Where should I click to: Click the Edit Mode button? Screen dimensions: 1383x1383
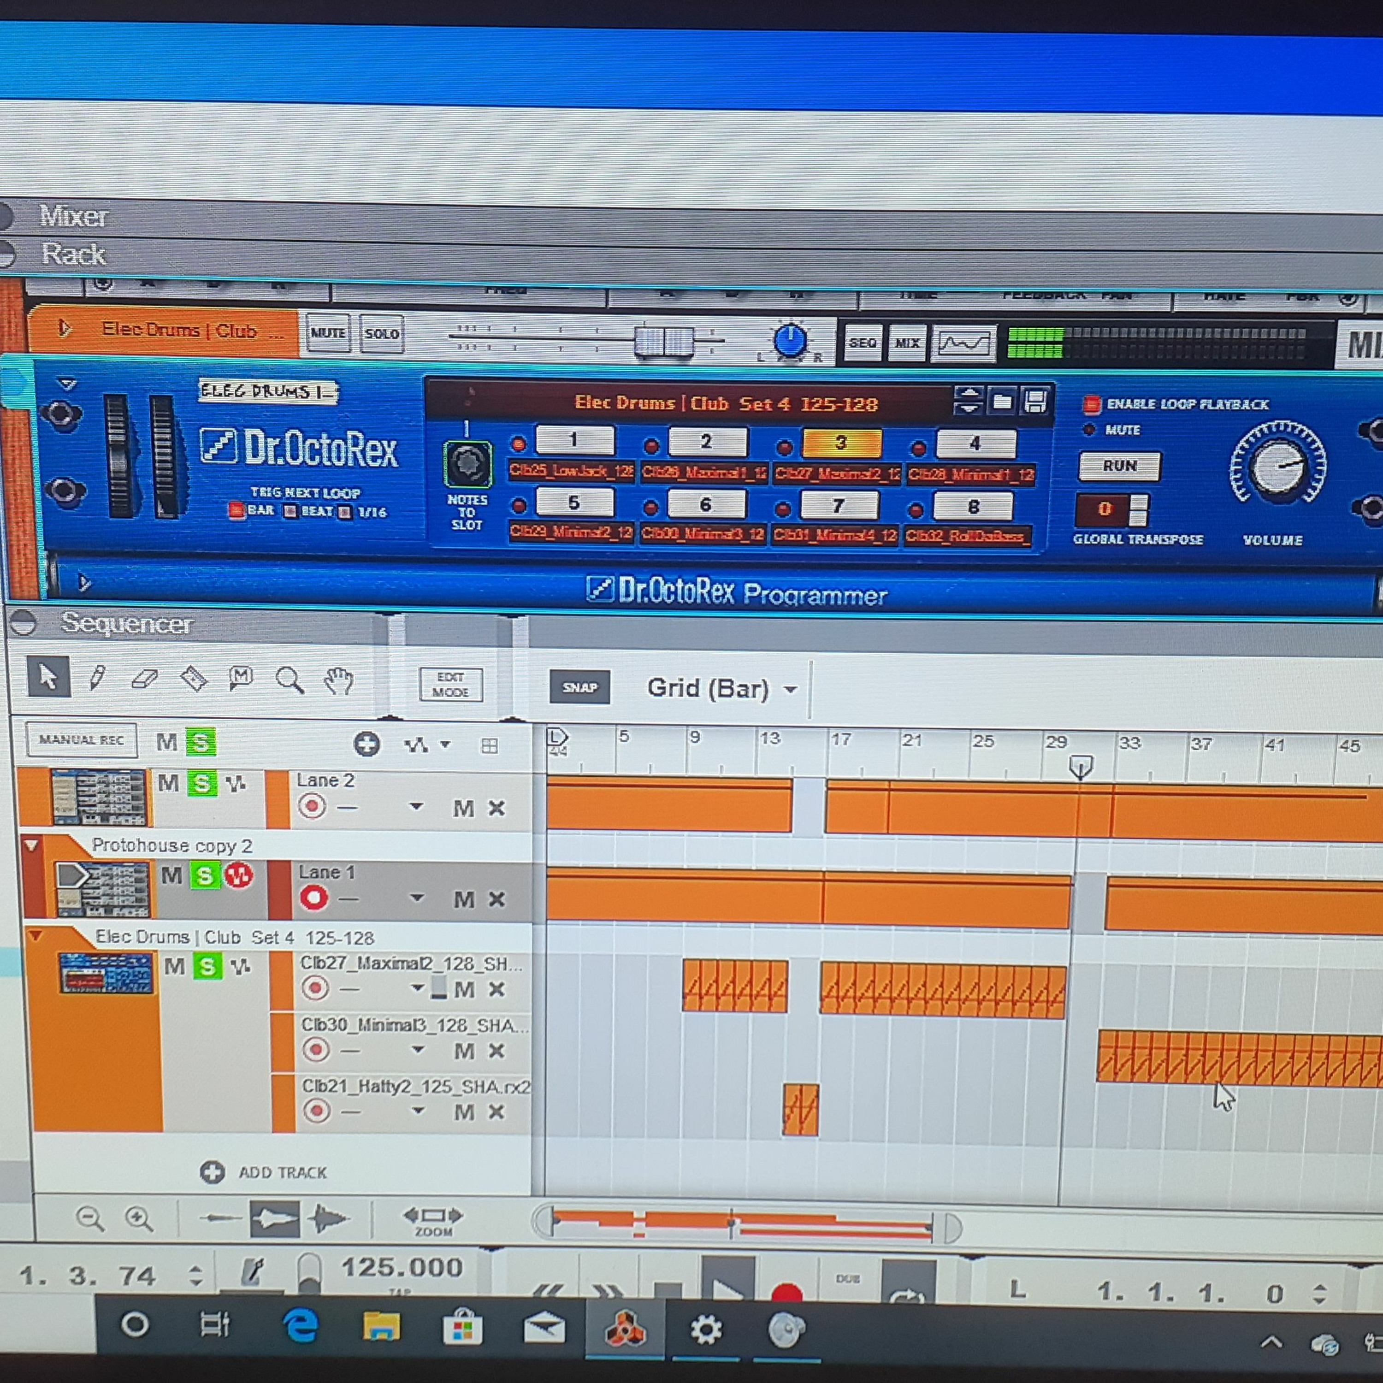[450, 685]
